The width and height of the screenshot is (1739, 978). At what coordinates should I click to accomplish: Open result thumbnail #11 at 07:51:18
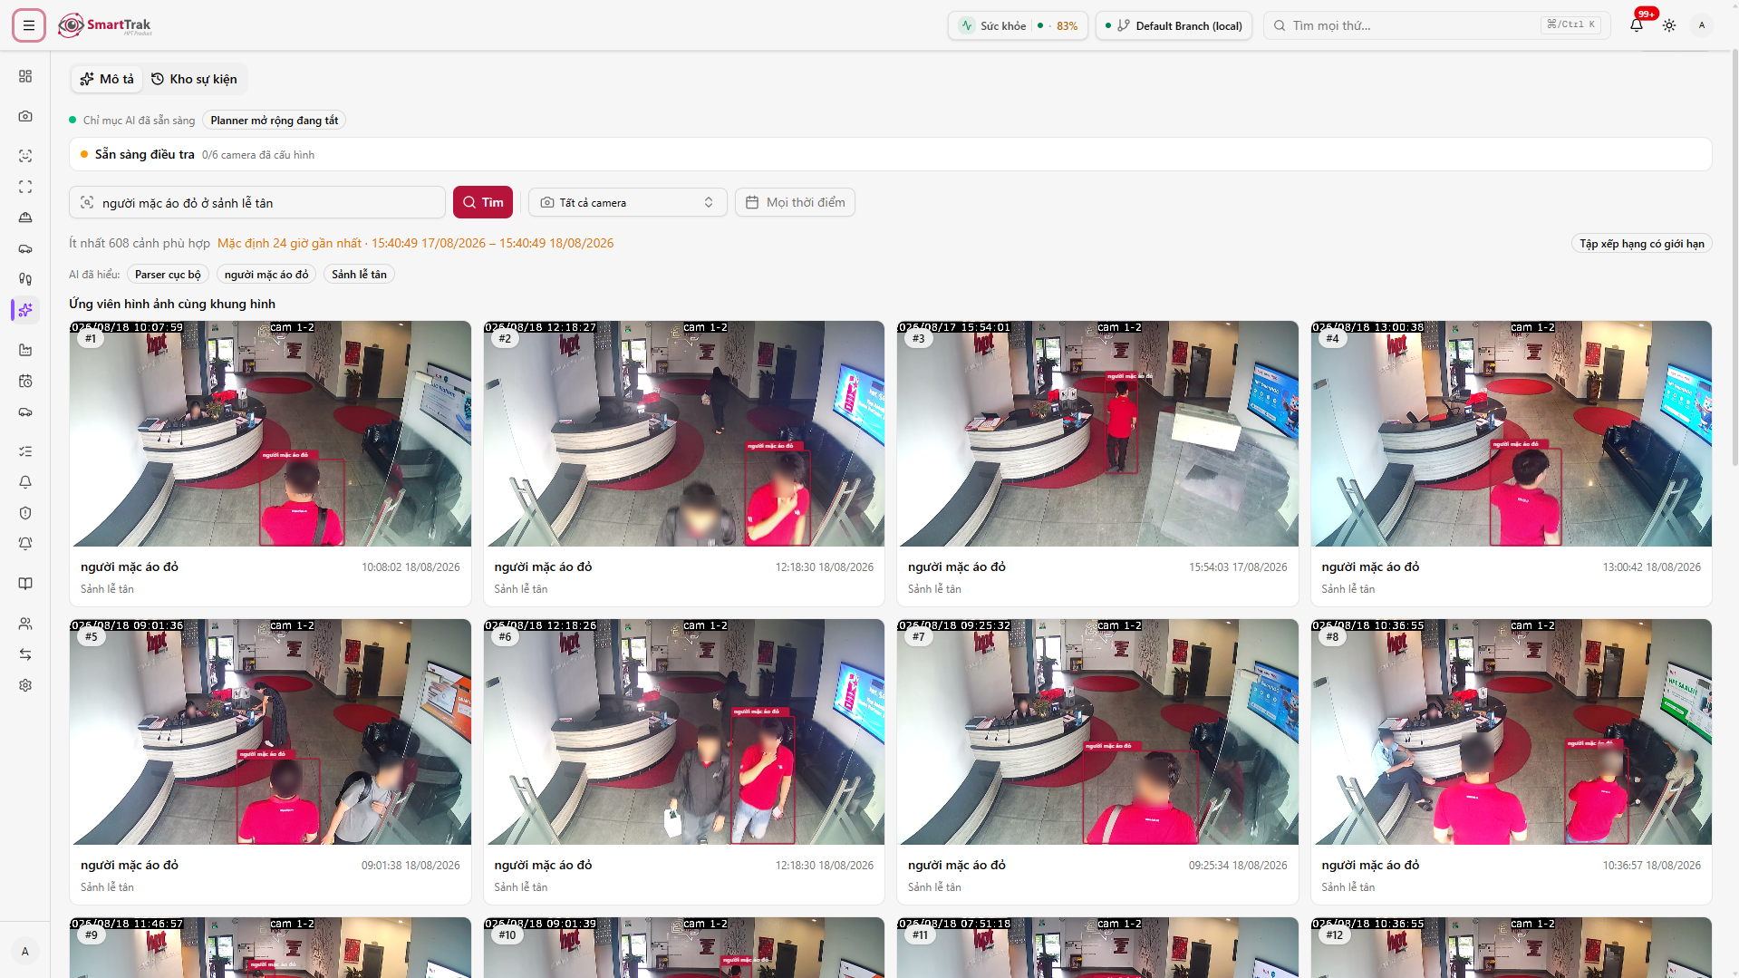[x=1097, y=947]
